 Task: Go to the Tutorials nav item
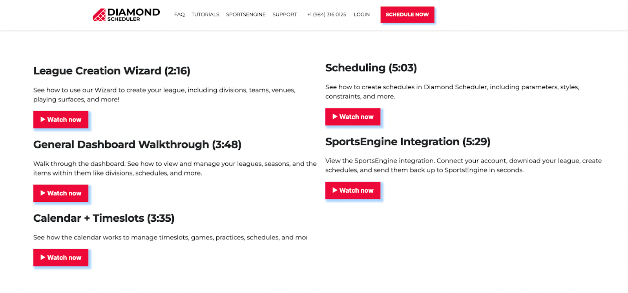click(x=205, y=14)
